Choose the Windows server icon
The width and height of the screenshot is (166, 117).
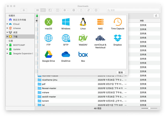[66, 22]
